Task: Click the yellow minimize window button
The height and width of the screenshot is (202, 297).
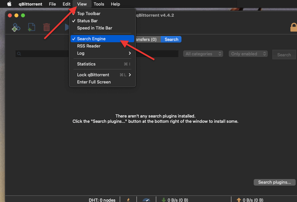Action: 16,15
